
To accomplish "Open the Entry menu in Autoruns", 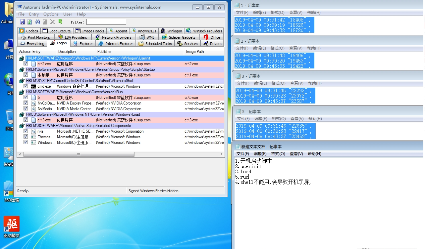I will coord(34,14).
